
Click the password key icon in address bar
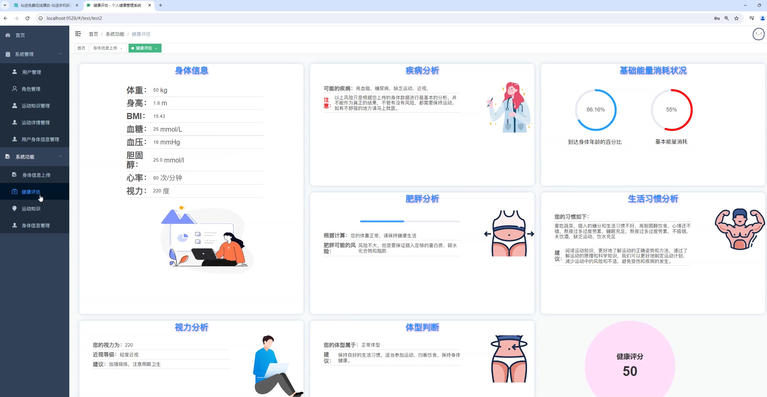click(x=717, y=18)
